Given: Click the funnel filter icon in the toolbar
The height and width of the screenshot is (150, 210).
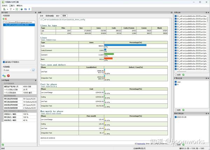Looking at the screenshot, I should (11, 9).
